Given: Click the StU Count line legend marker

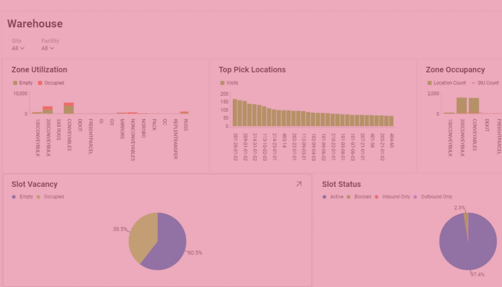Looking at the screenshot, I should (x=473, y=83).
